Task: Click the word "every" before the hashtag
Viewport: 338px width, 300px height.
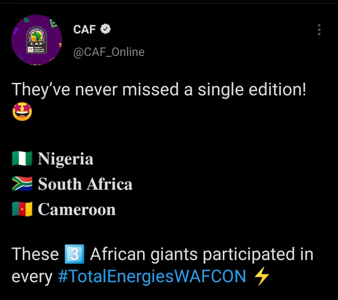Action: click(32, 277)
